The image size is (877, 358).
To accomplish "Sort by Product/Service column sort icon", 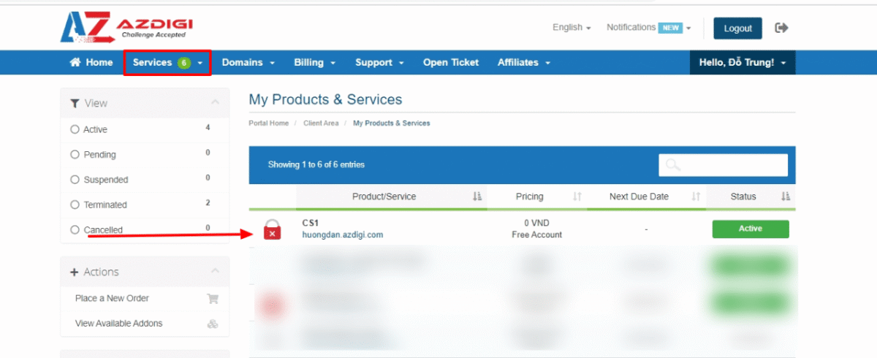I will coord(477,197).
